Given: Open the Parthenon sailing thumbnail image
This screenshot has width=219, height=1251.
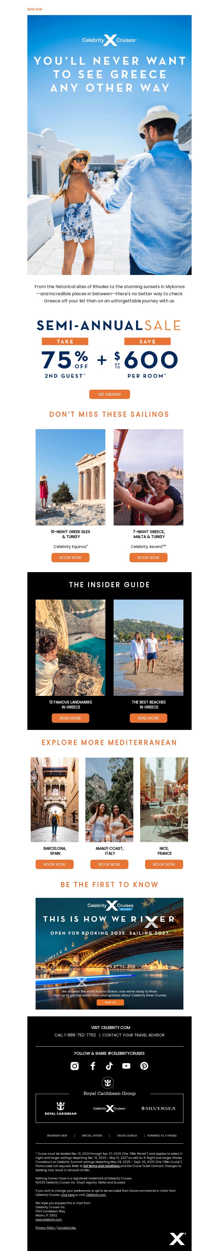Looking at the screenshot, I should tap(70, 477).
